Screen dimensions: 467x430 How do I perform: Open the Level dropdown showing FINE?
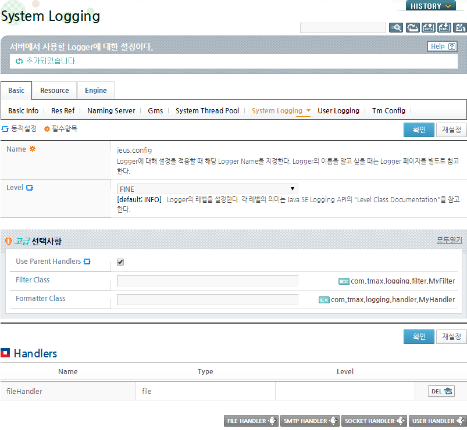click(207, 189)
